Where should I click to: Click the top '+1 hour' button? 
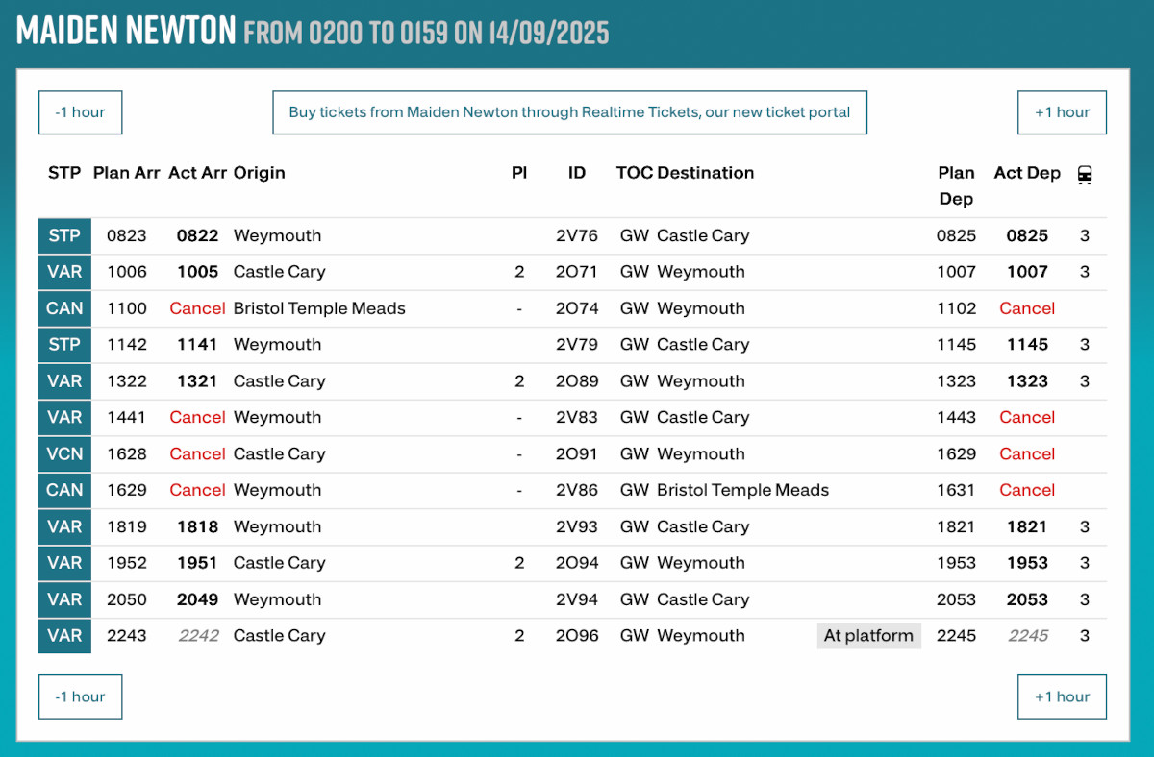point(1062,112)
